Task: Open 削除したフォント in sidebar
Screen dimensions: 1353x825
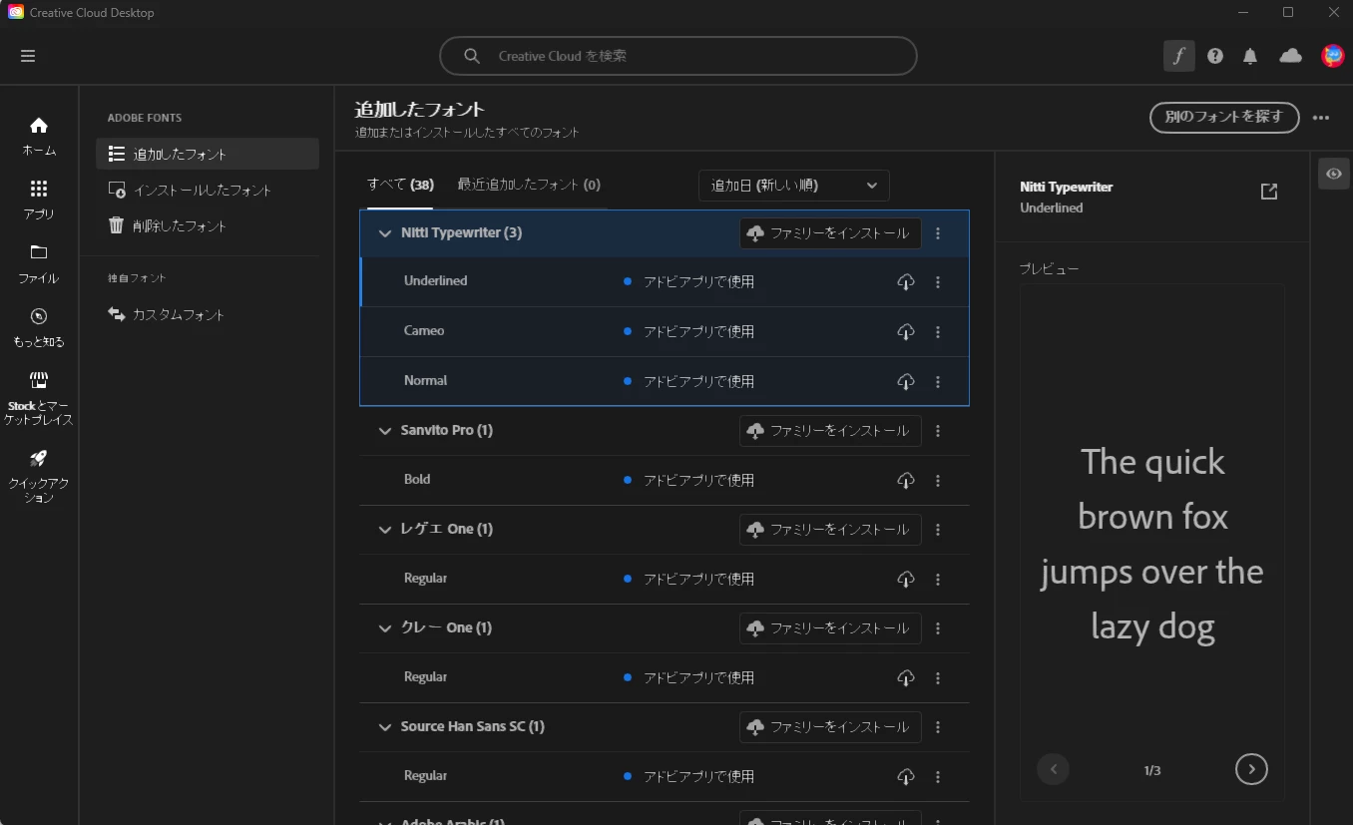Action: [x=208, y=226]
